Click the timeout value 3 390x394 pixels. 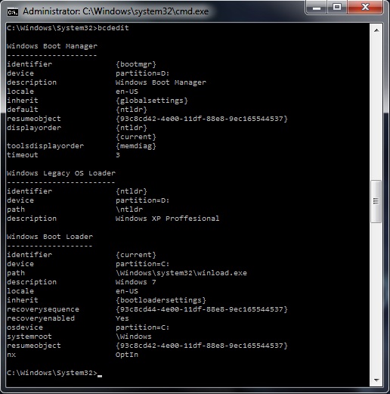pos(118,155)
